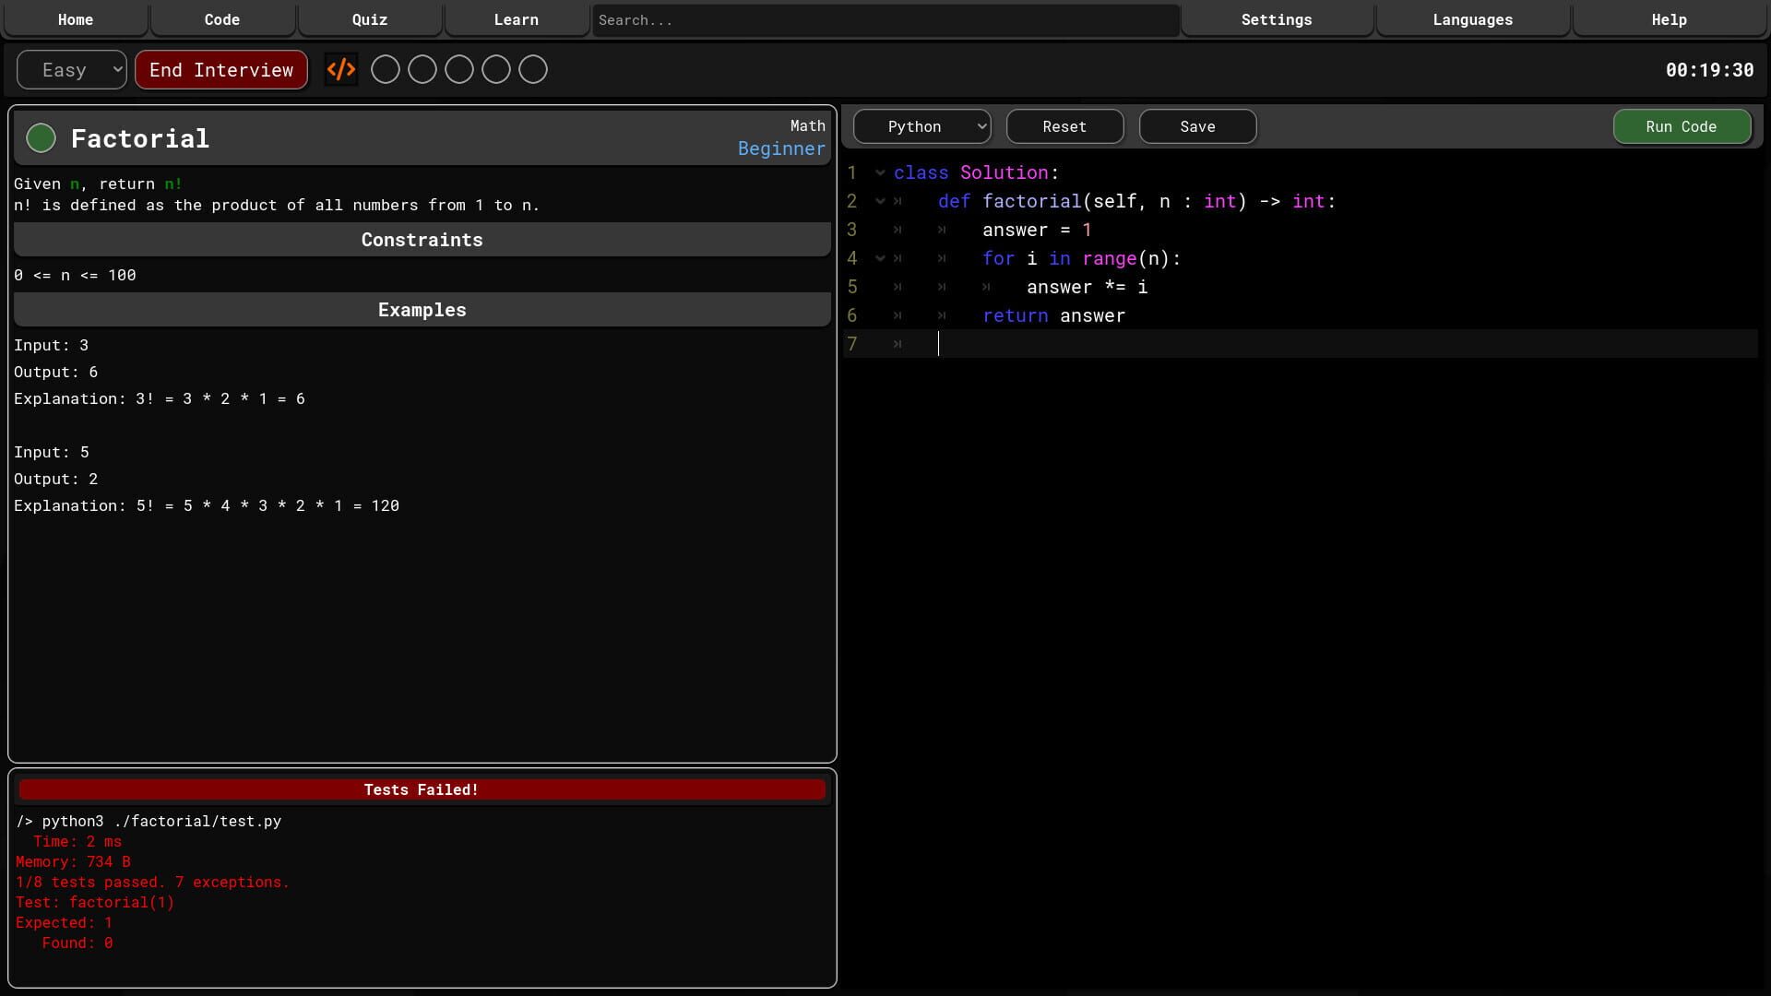Open the Languages menu
The image size is (1771, 996).
point(1472,19)
